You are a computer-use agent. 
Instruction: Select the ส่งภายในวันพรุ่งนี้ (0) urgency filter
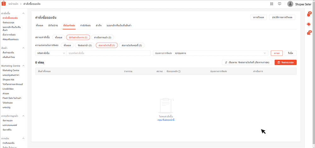tap(132, 45)
